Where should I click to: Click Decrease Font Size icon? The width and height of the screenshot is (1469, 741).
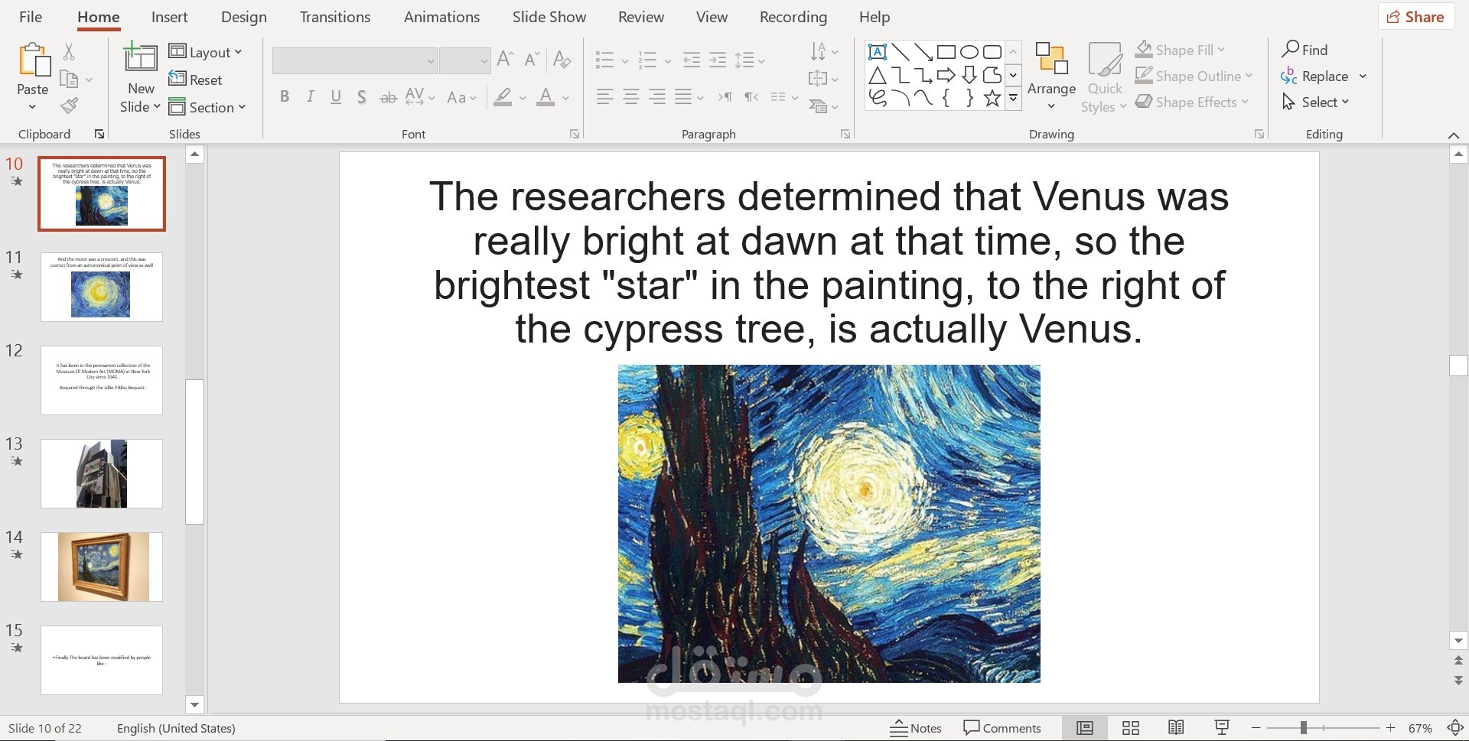(x=532, y=59)
